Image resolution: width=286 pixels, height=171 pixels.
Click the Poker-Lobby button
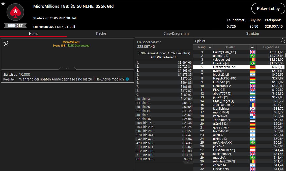click(x=268, y=9)
